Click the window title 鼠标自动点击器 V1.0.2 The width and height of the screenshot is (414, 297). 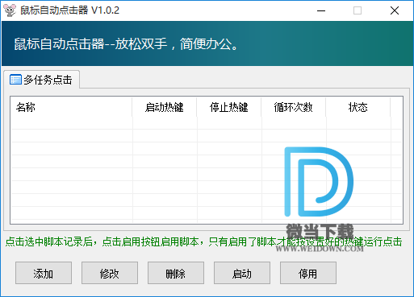coord(70,10)
